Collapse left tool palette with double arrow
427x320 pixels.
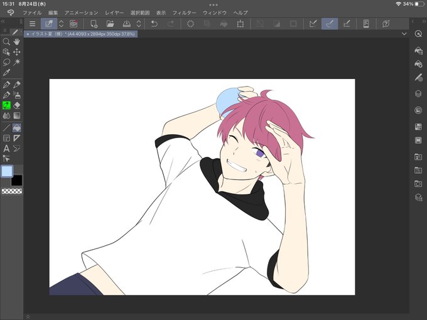click(3, 21)
